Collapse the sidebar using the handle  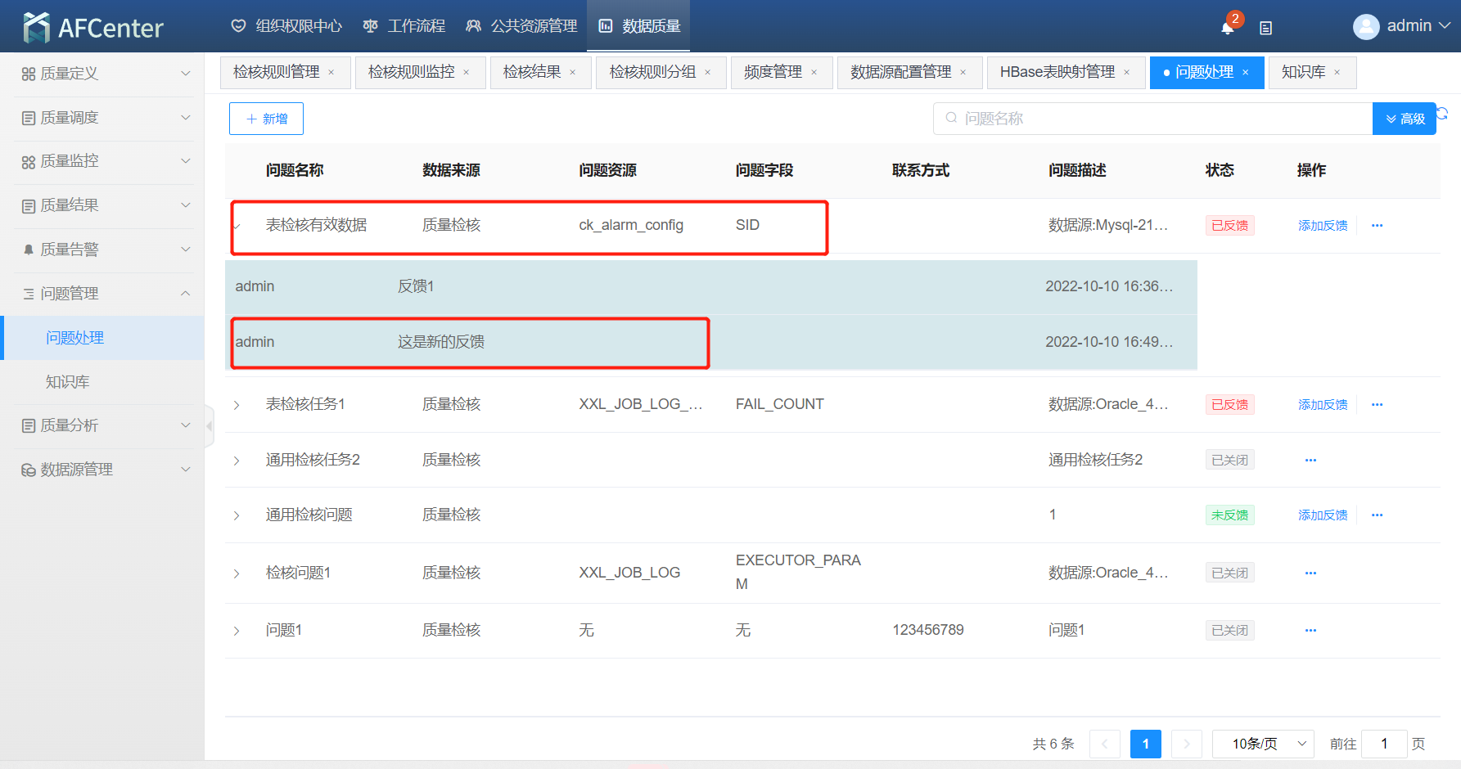[210, 425]
